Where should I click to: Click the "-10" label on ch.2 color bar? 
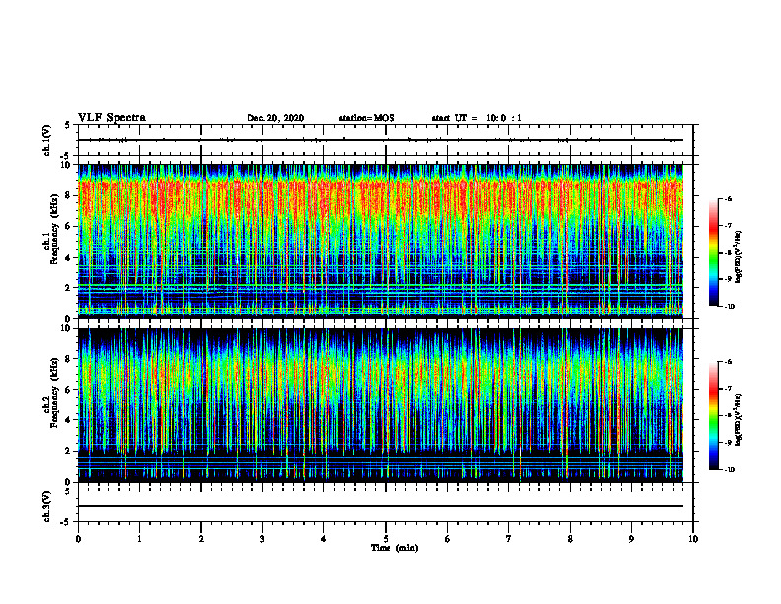(x=729, y=470)
